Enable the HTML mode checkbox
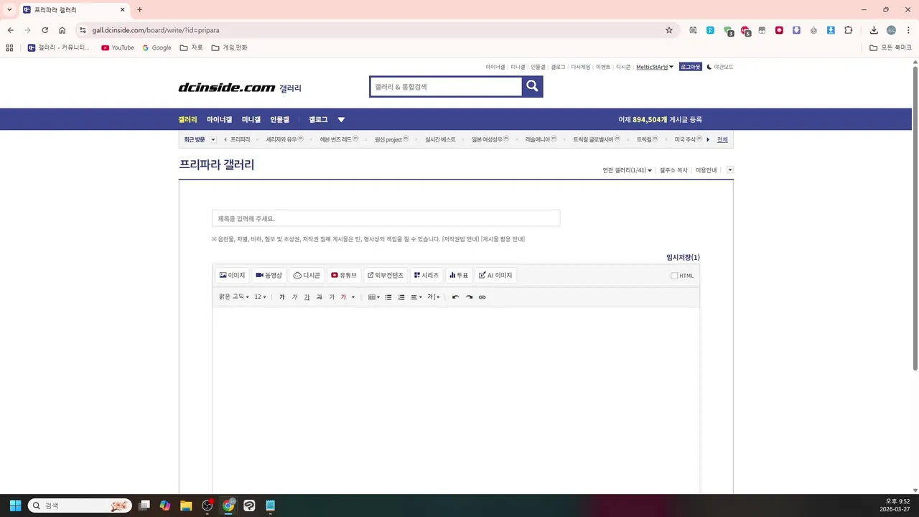 (674, 276)
